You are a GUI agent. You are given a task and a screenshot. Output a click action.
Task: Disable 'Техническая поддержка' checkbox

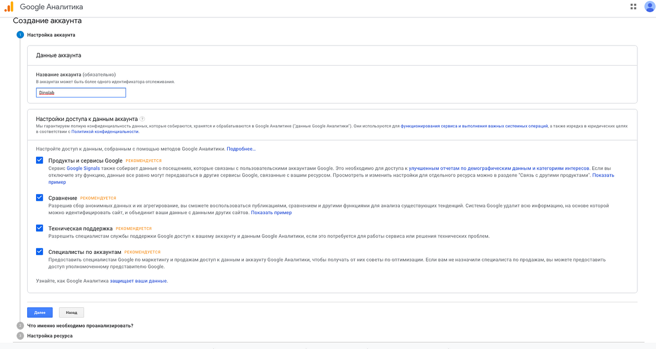[x=40, y=228]
